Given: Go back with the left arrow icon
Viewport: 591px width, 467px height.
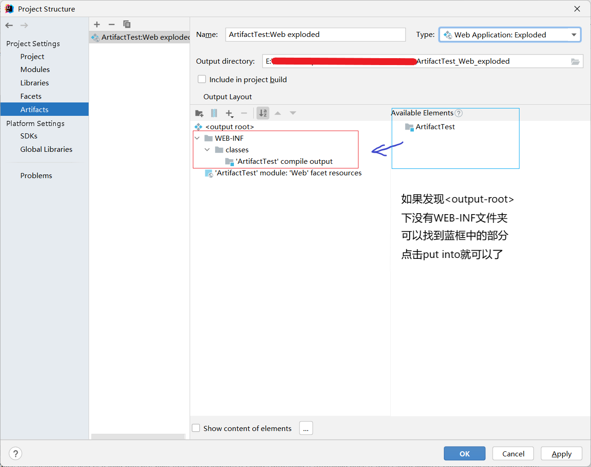Looking at the screenshot, I should point(9,25).
